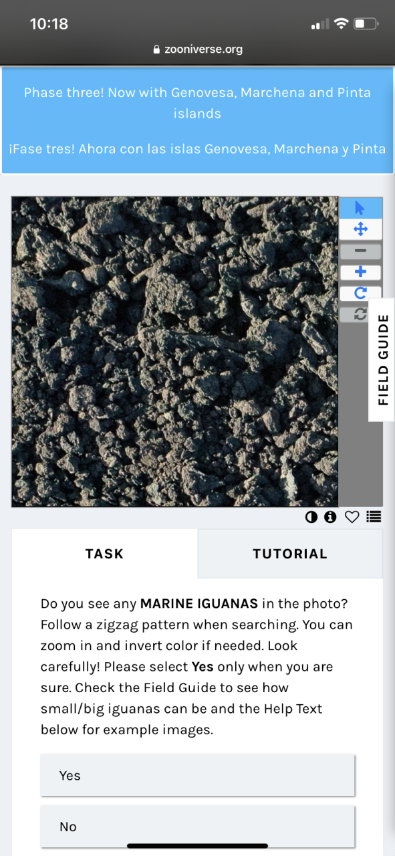
Task: Reset the image view
Action: coord(360,314)
